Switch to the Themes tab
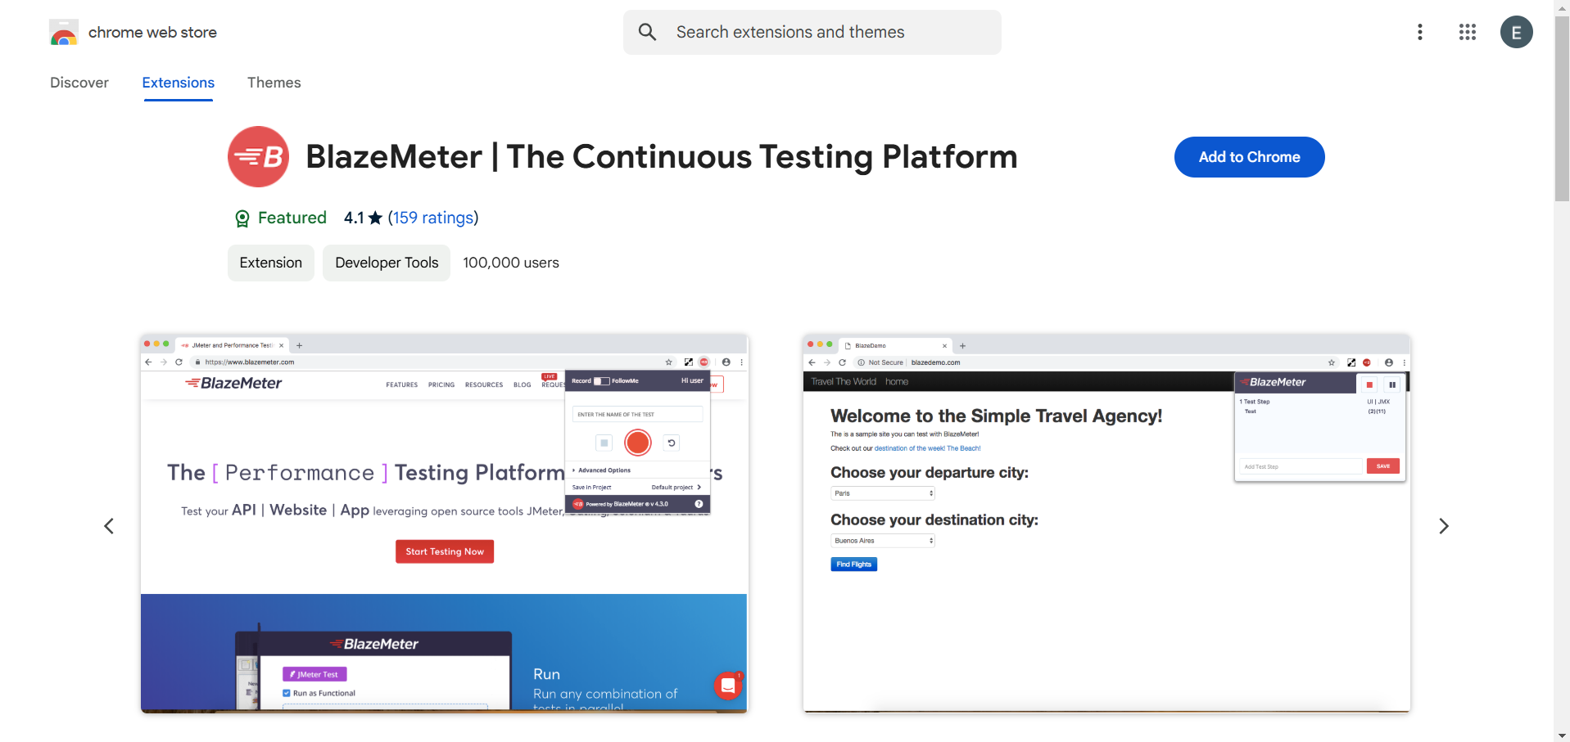The width and height of the screenshot is (1570, 742). click(274, 83)
